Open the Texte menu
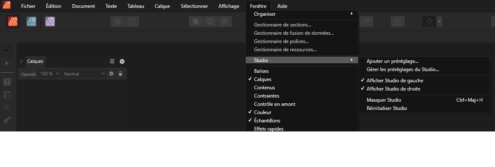This screenshot has height=167, width=495. [x=111, y=6]
